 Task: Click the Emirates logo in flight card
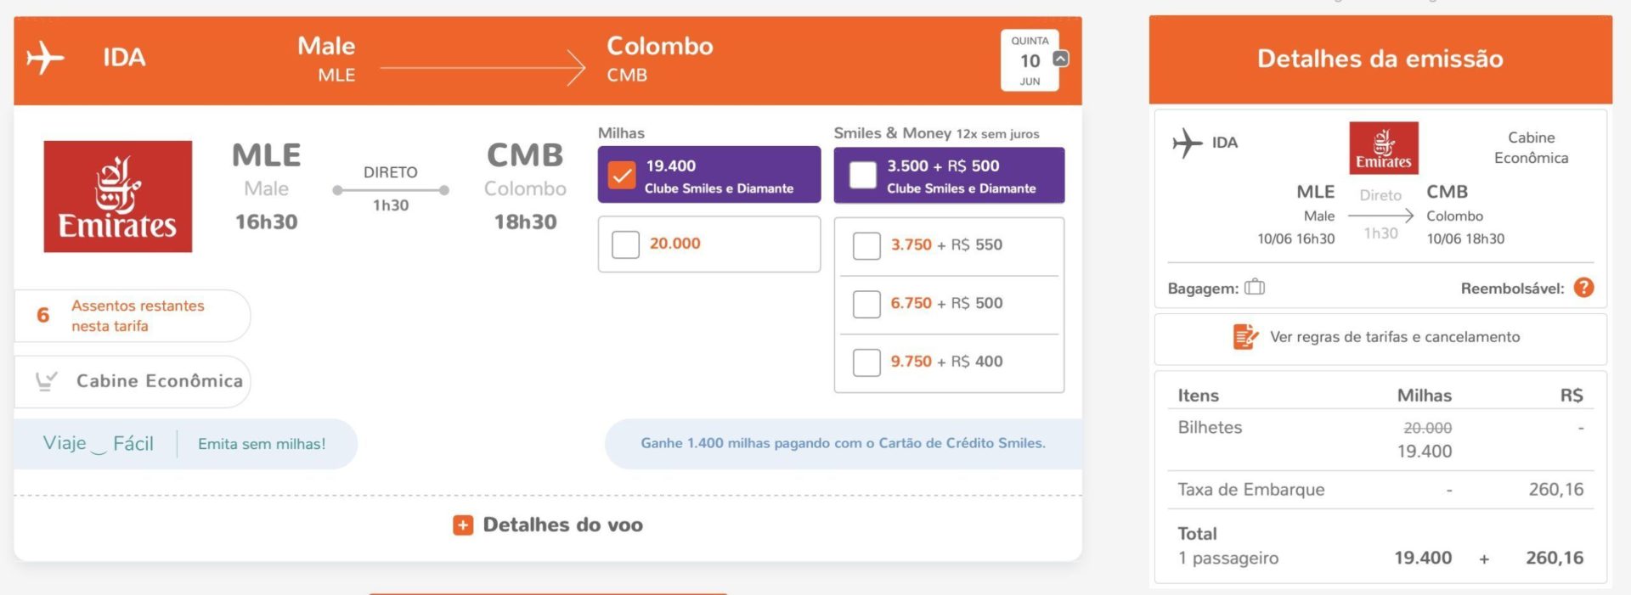click(118, 197)
